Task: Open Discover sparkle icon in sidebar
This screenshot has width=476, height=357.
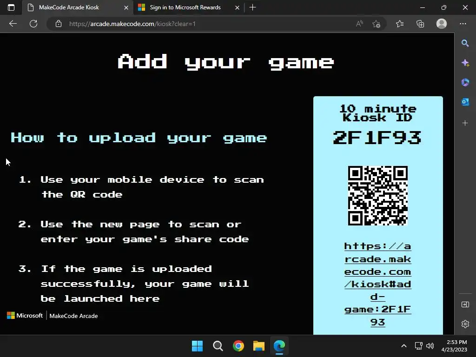Action: click(465, 63)
